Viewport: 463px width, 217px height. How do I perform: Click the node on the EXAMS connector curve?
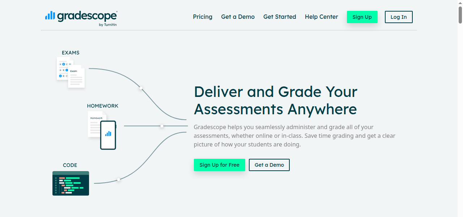coord(140,88)
